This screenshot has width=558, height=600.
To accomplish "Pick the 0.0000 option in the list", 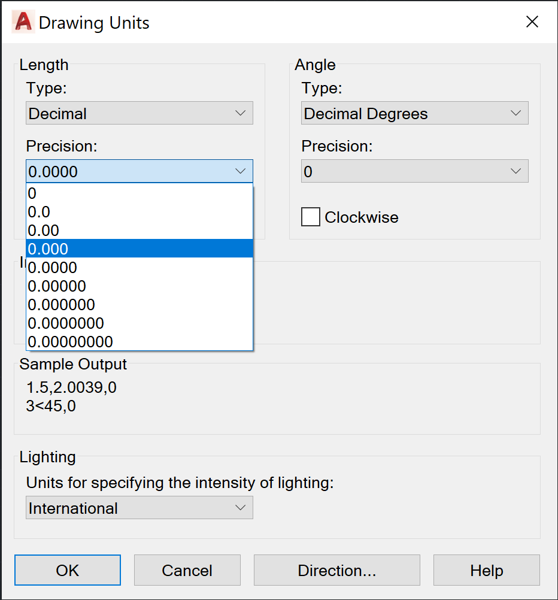I will [139, 268].
